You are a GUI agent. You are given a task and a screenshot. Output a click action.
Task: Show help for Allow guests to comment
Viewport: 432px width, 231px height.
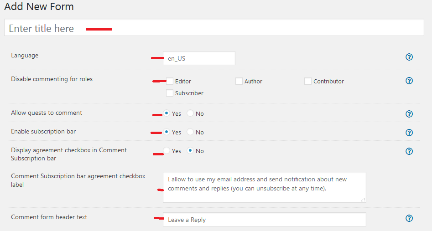[409, 114]
